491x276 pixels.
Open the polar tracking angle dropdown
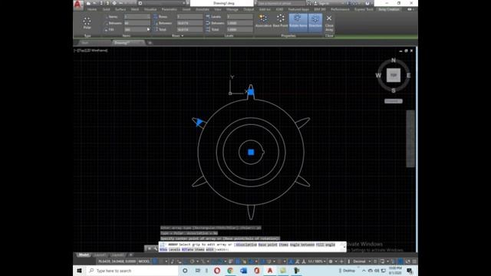pyautogui.click(x=197, y=261)
